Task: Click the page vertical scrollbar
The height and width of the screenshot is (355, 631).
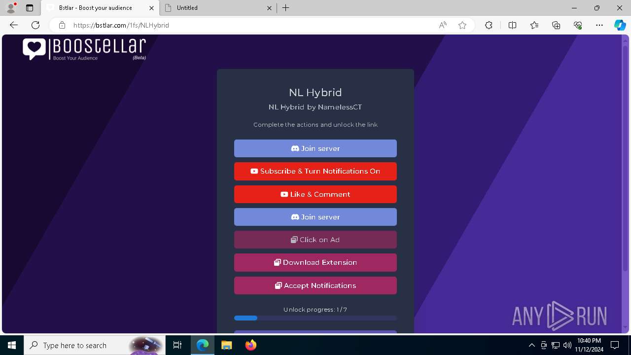Action: [x=626, y=158]
